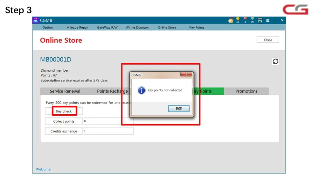Image resolution: width=318 pixels, height=179 pixels.
Task: Open the Option menu
Action: click(x=47, y=27)
